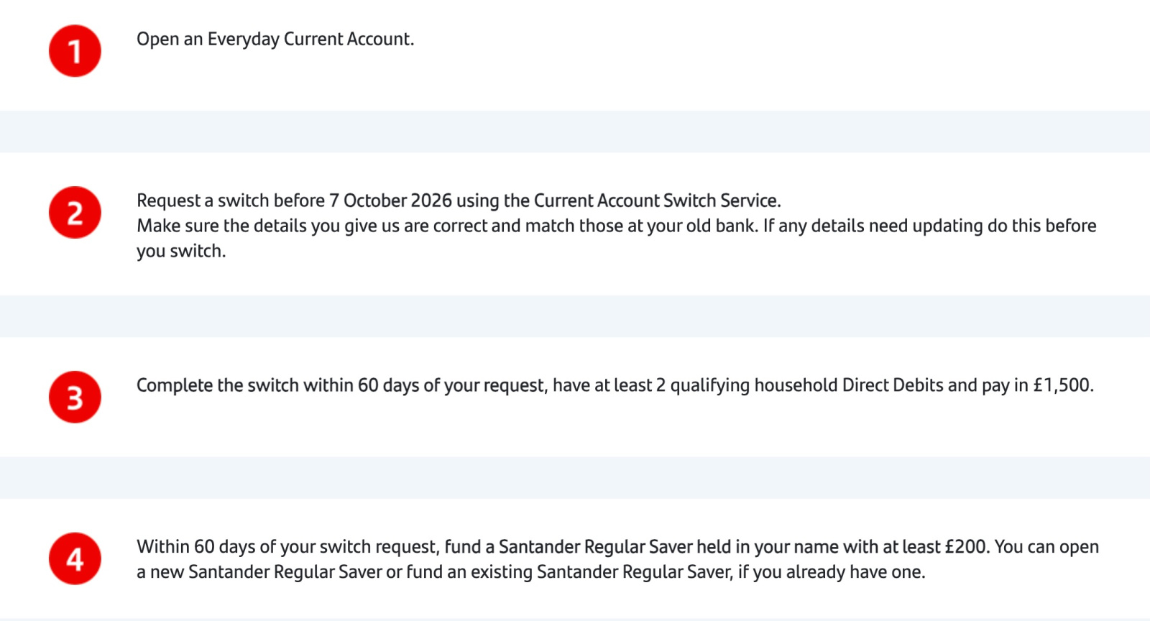Click the '7 October 2026' date

[390, 201]
